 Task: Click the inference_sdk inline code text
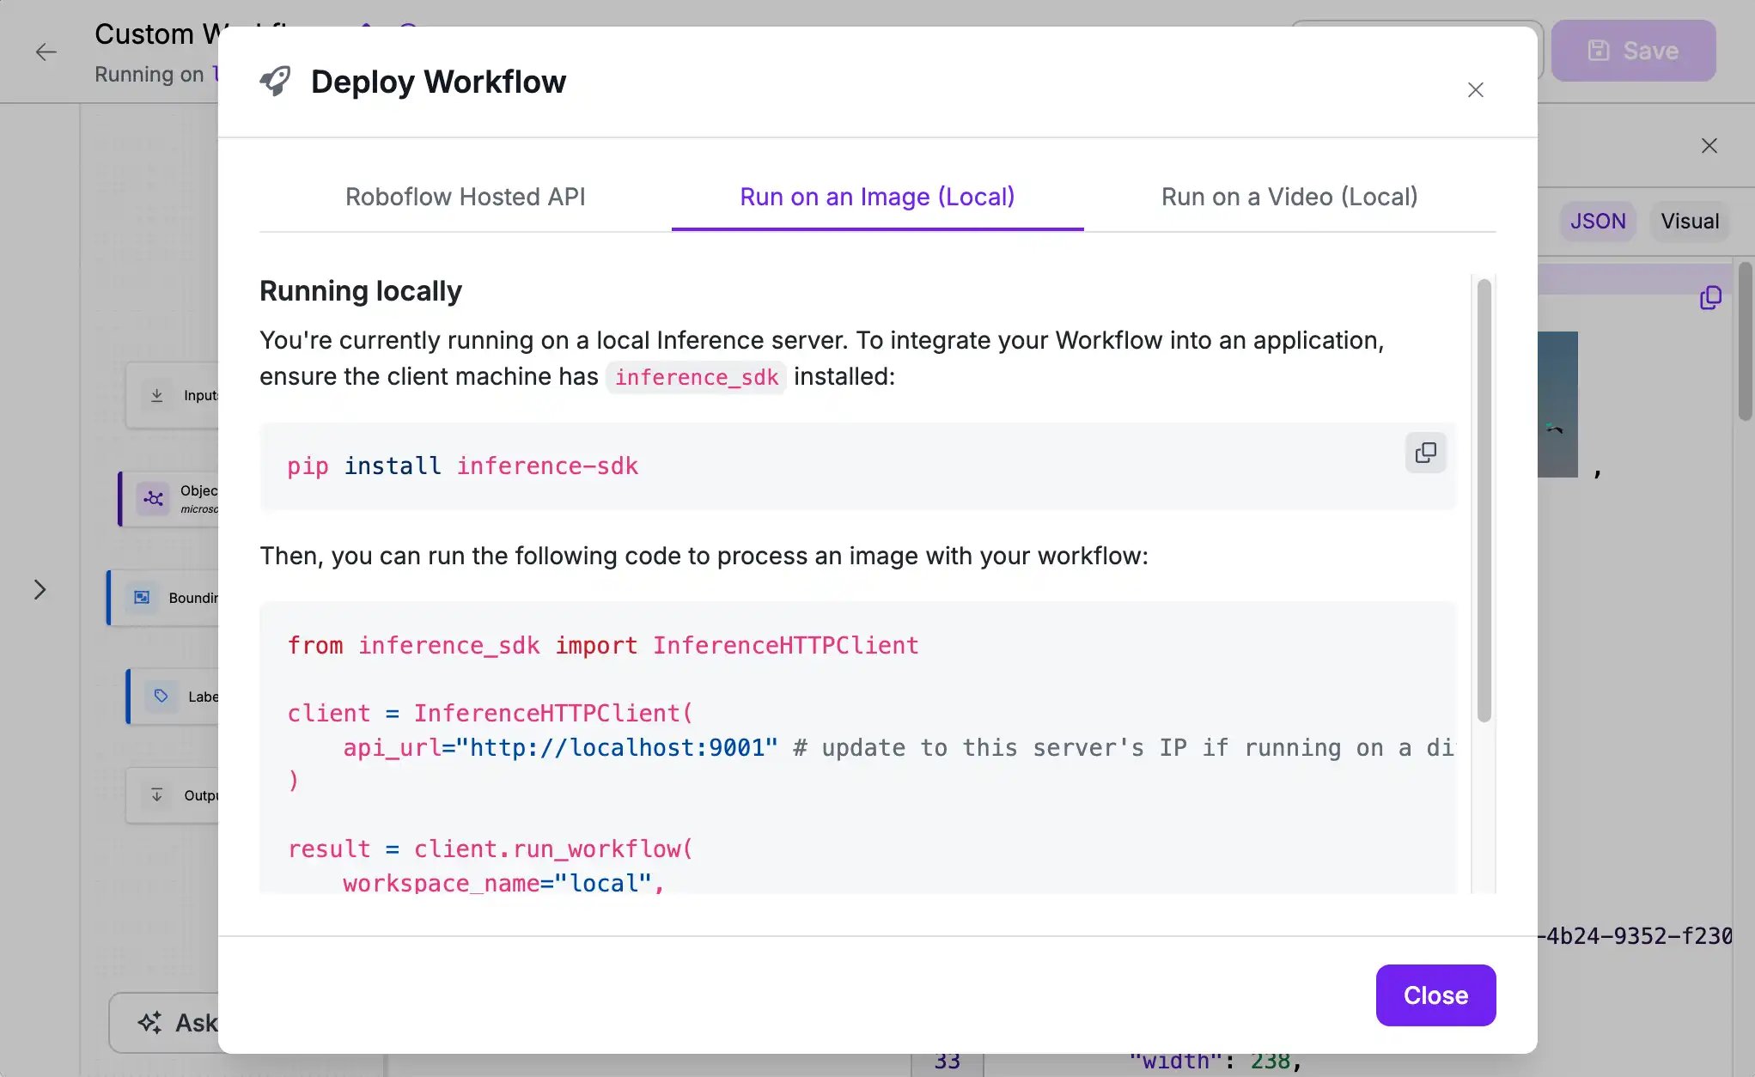tap(697, 377)
